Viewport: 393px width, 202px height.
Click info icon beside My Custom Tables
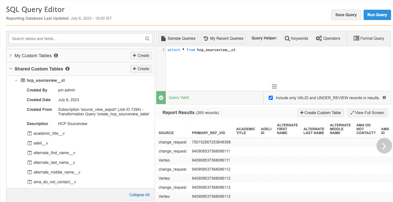click(x=56, y=56)
